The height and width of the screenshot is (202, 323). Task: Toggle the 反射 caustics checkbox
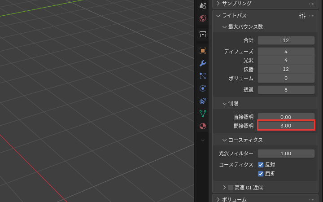pyautogui.click(x=261, y=165)
